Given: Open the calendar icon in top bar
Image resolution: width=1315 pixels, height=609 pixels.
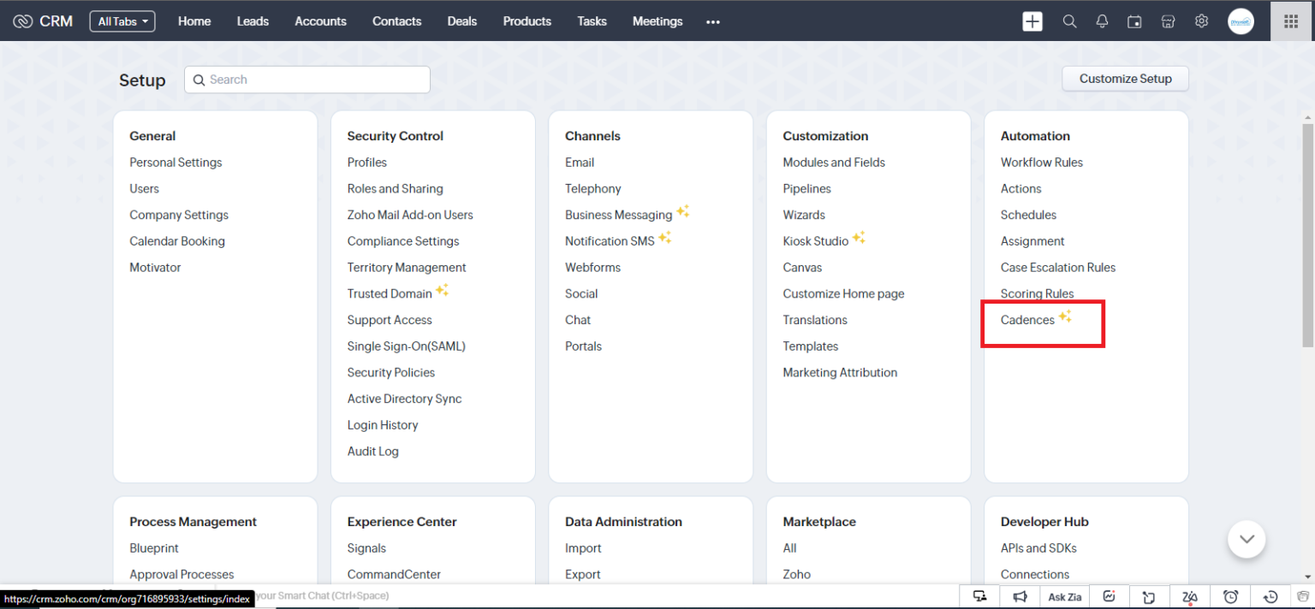Looking at the screenshot, I should (x=1134, y=21).
